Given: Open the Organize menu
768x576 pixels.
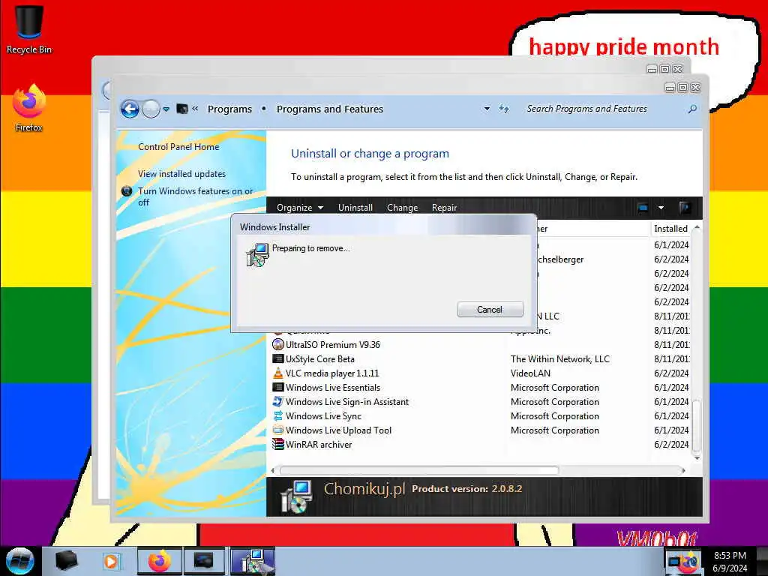Looking at the screenshot, I should (300, 208).
